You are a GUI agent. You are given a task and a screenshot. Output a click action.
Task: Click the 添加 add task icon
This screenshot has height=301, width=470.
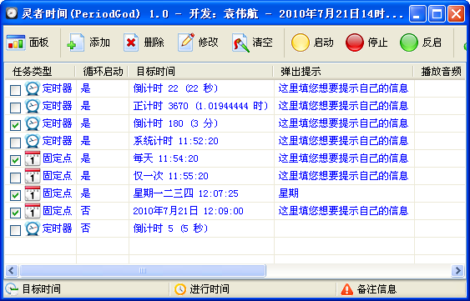tap(75, 43)
